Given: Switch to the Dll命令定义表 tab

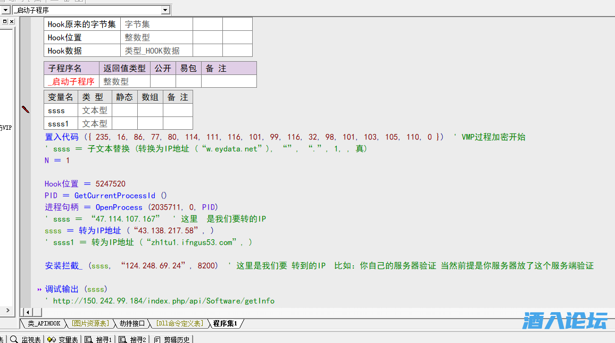Looking at the screenshot, I should [179, 323].
